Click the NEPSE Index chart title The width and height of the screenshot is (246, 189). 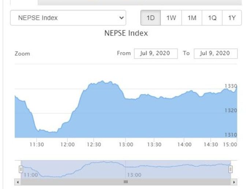[126, 33]
